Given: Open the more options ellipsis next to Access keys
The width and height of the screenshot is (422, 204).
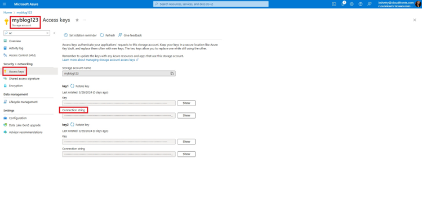Looking at the screenshot, I should coord(85,20).
